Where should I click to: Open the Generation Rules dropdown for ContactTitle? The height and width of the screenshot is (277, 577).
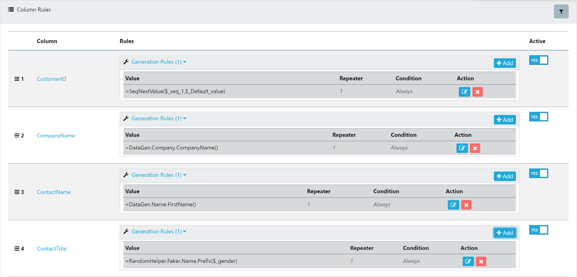click(x=159, y=231)
